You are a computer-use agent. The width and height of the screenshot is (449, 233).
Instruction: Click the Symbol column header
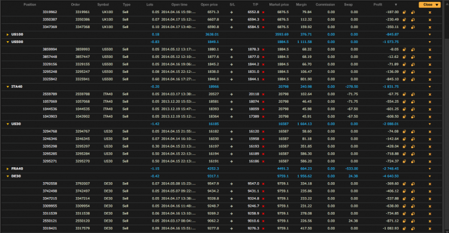(x=103, y=5)
